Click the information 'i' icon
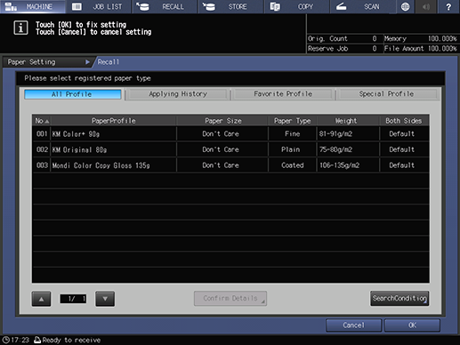This screenshot has height=345, width=460. tap(20, 28)
